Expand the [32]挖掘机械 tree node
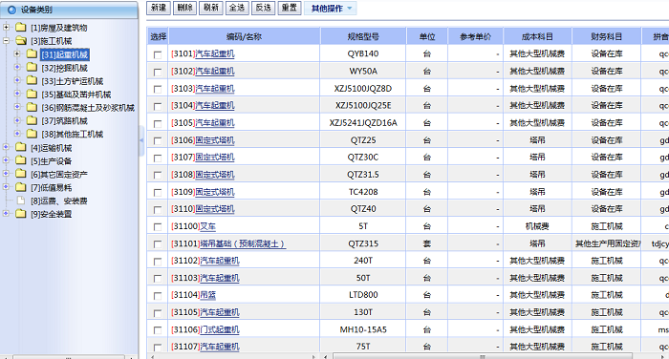The image size is (669, 359). pos(17,67)
